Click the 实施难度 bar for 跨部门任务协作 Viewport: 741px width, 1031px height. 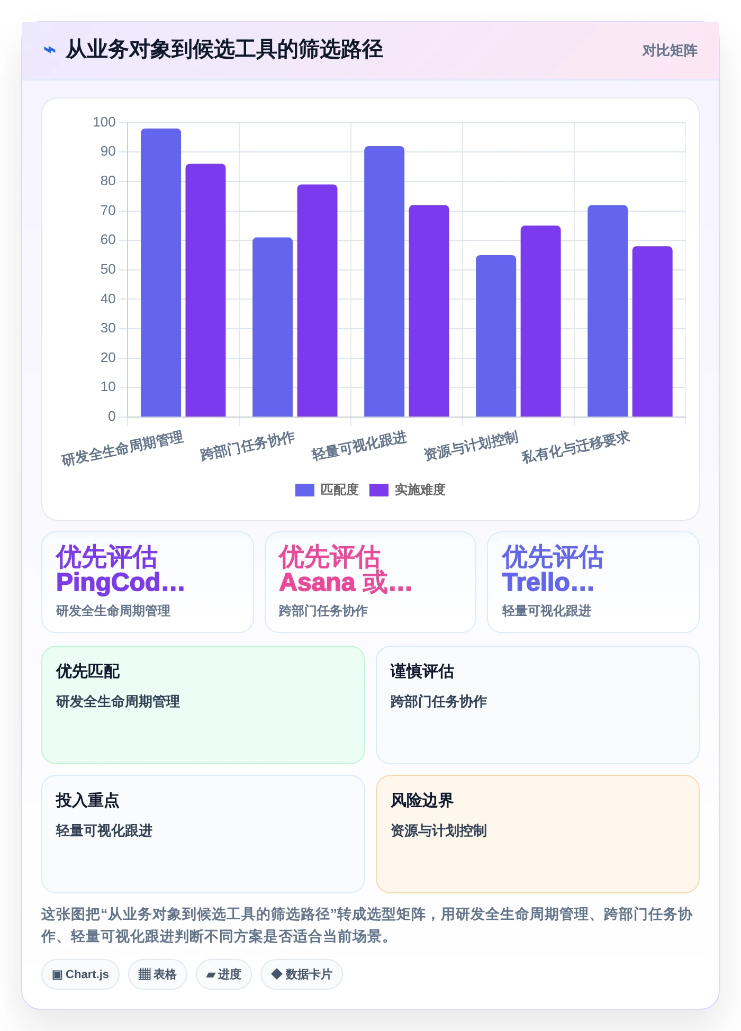click(317, 301)
